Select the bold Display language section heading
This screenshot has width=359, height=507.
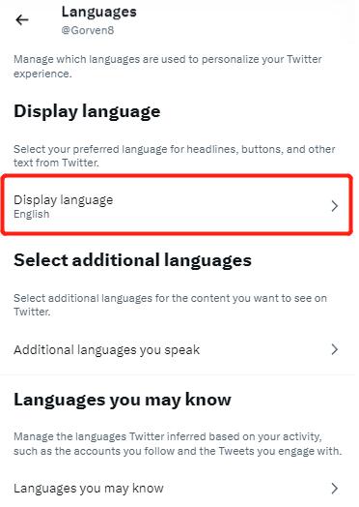click(x=87, y=111)
